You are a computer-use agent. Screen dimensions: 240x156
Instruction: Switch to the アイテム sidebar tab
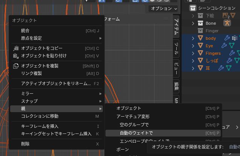(x=176, y=26)
